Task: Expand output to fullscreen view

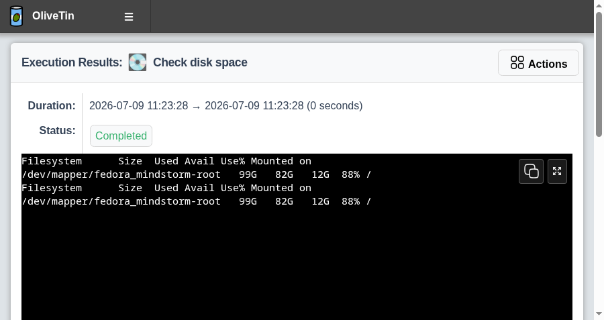Action: pos(557,171)
